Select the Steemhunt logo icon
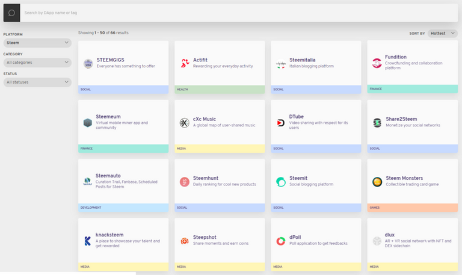The height and width of the screenshot is (275, 462). [x=184, y=182]
